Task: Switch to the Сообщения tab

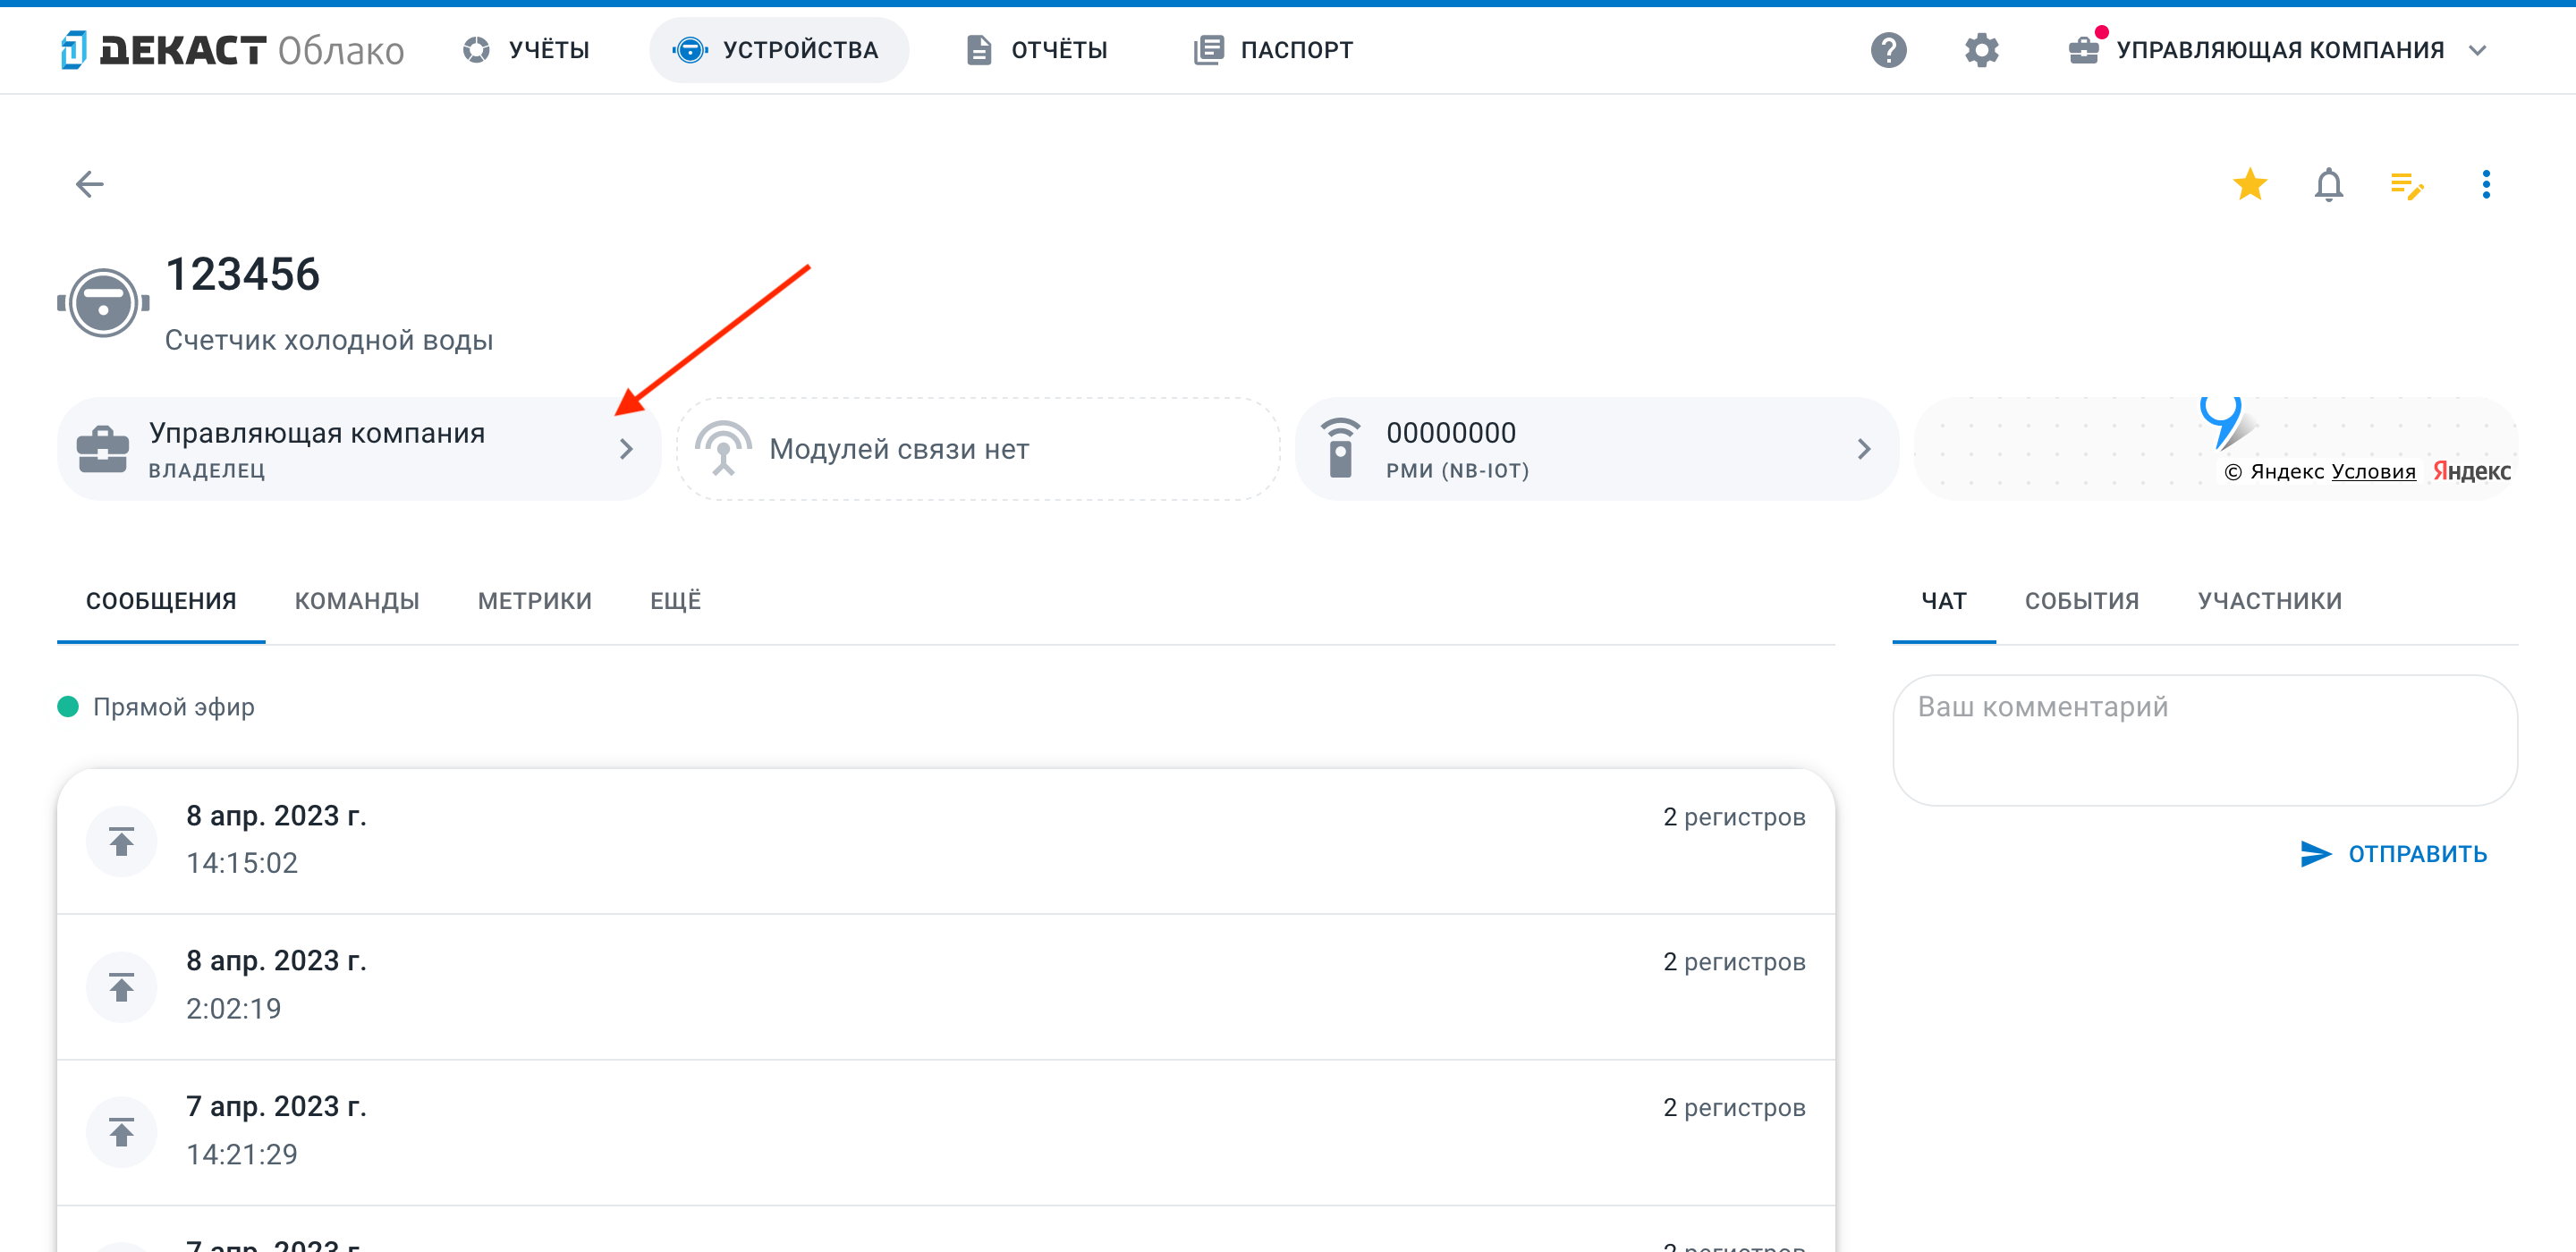Action: (161, 601)
